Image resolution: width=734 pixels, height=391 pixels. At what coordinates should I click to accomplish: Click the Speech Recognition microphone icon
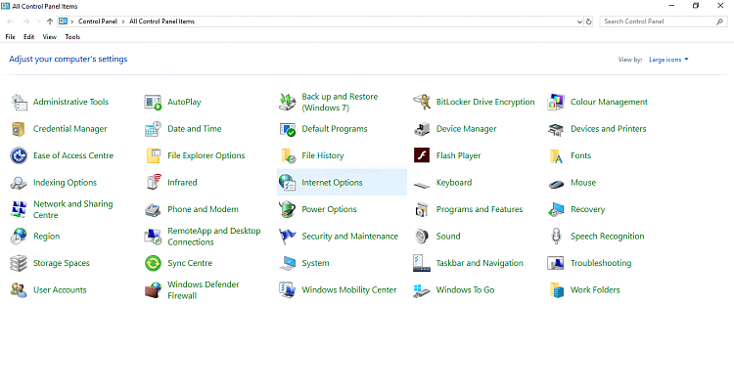[x=556, y=237]
